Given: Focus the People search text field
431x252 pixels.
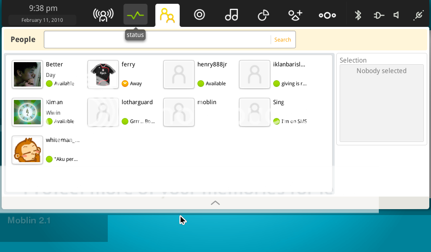Looking at the screenshot, I should [157, 39].
